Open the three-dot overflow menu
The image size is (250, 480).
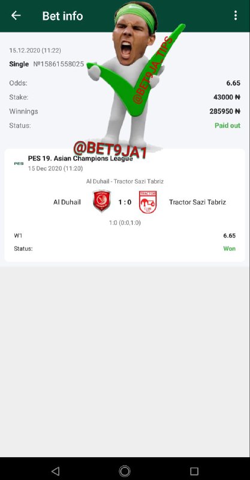pyautogui.click(x=236, y=16)
